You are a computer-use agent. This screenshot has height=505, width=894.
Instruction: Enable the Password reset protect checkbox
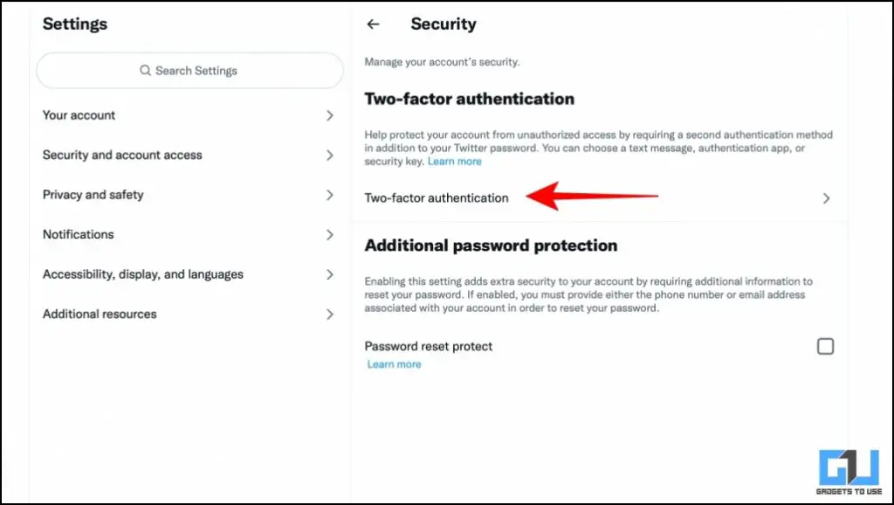825,346
